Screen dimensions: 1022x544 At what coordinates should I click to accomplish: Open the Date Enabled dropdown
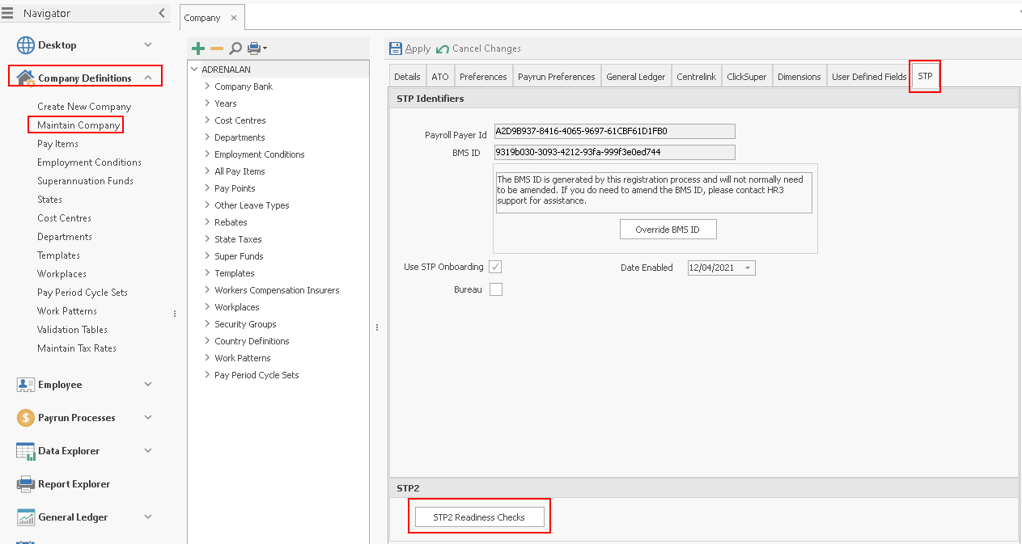pos(747,268)
